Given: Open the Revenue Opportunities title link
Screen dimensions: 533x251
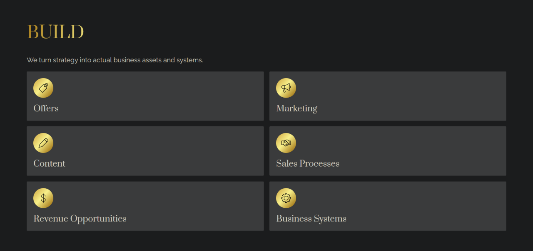Looking at the screenshot, I should tap(80, 219).
